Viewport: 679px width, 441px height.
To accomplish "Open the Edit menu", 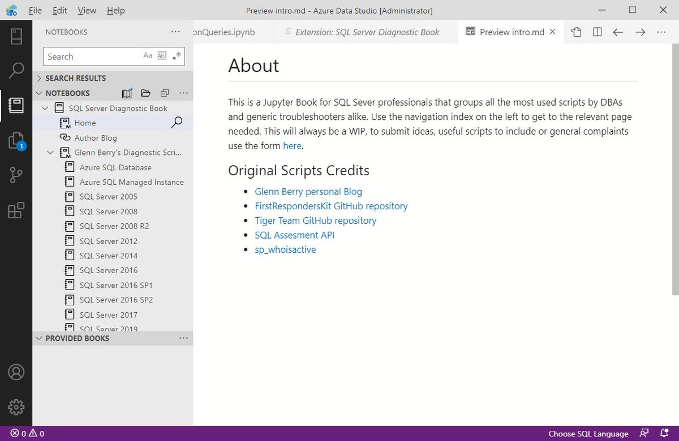I will click(59, 10).
